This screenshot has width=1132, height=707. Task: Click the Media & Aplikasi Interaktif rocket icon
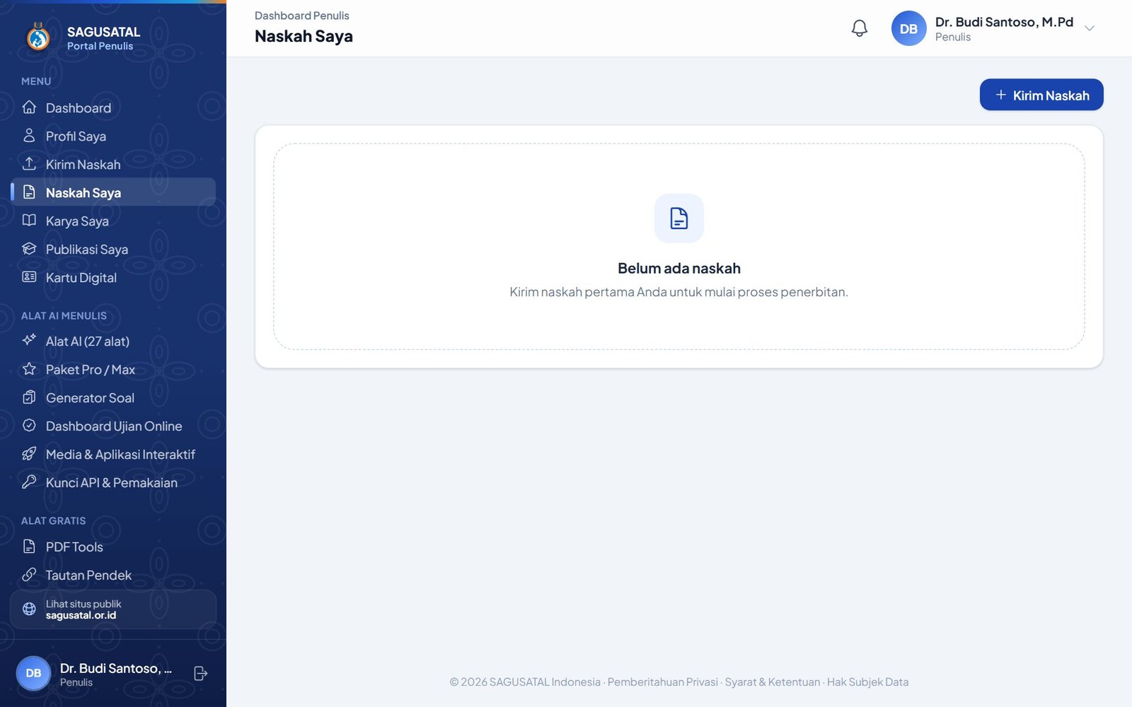click(29, 454)
